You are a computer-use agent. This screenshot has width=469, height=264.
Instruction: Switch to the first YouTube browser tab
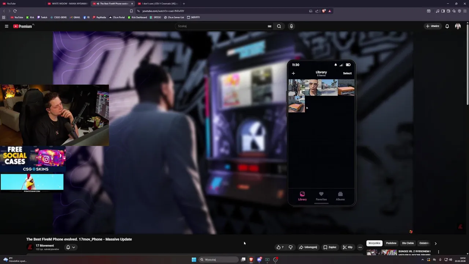coord(23,4)
